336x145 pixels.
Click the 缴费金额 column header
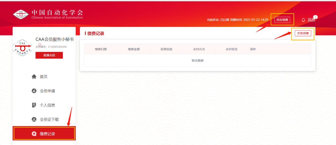pyautogui.click(x=134, y=49)
